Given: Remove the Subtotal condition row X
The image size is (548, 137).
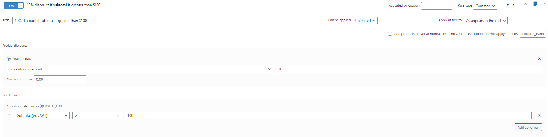Looking at the screenshot, I should (540, 115).
